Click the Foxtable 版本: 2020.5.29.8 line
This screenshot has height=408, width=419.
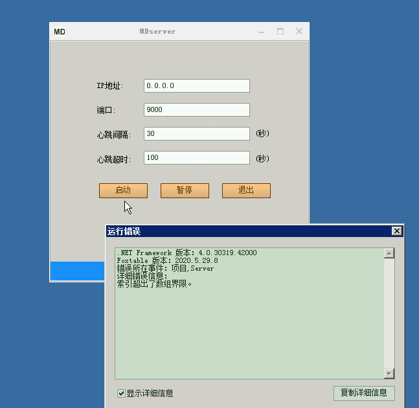(x=167, y=260)
